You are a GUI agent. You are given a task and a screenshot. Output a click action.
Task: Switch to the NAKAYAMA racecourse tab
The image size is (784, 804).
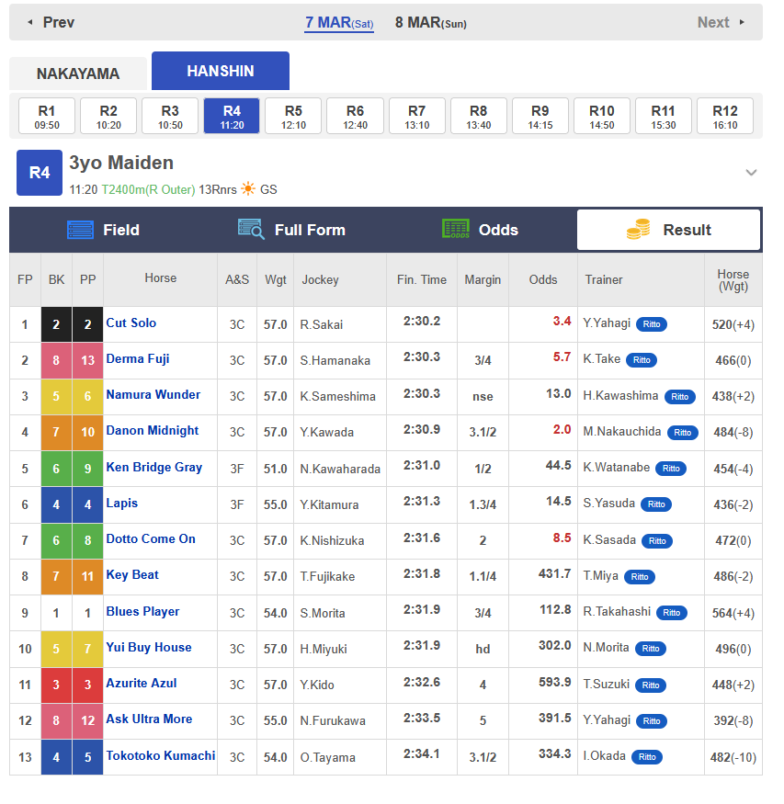[x=78, y=74]
